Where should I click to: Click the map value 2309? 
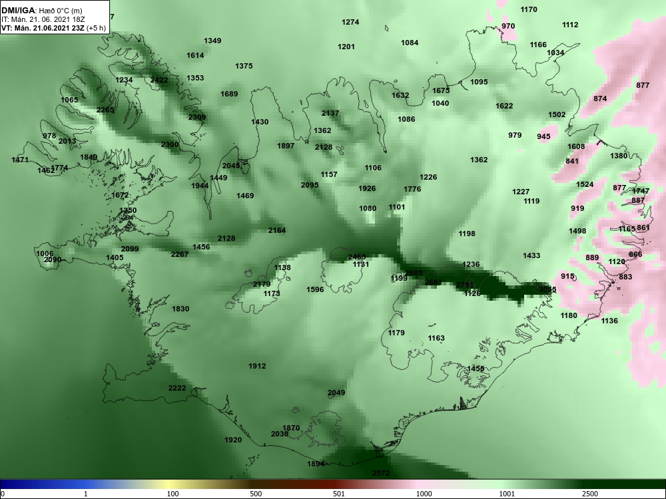[197, 117]
